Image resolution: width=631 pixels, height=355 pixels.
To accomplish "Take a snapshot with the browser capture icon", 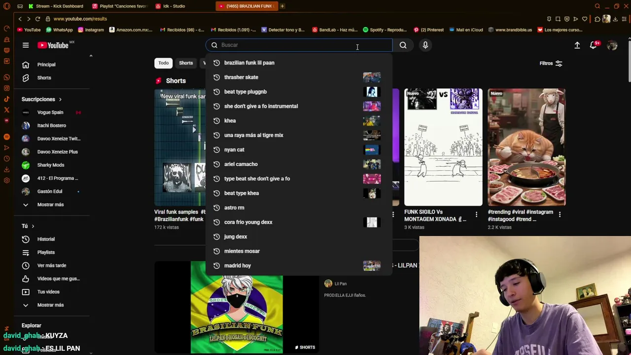I will pyautogui.click(x=558, y=19).
